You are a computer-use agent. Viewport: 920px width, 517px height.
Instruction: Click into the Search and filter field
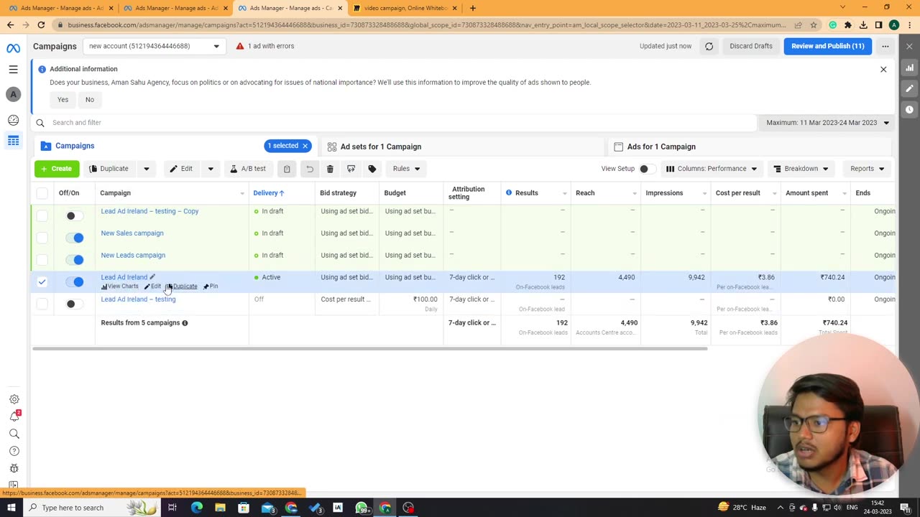[x=395, y=123]
